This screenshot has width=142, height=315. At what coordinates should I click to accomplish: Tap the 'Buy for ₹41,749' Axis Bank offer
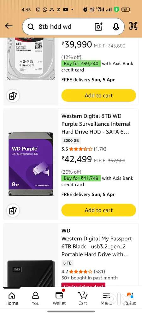[x=81, y=178]
